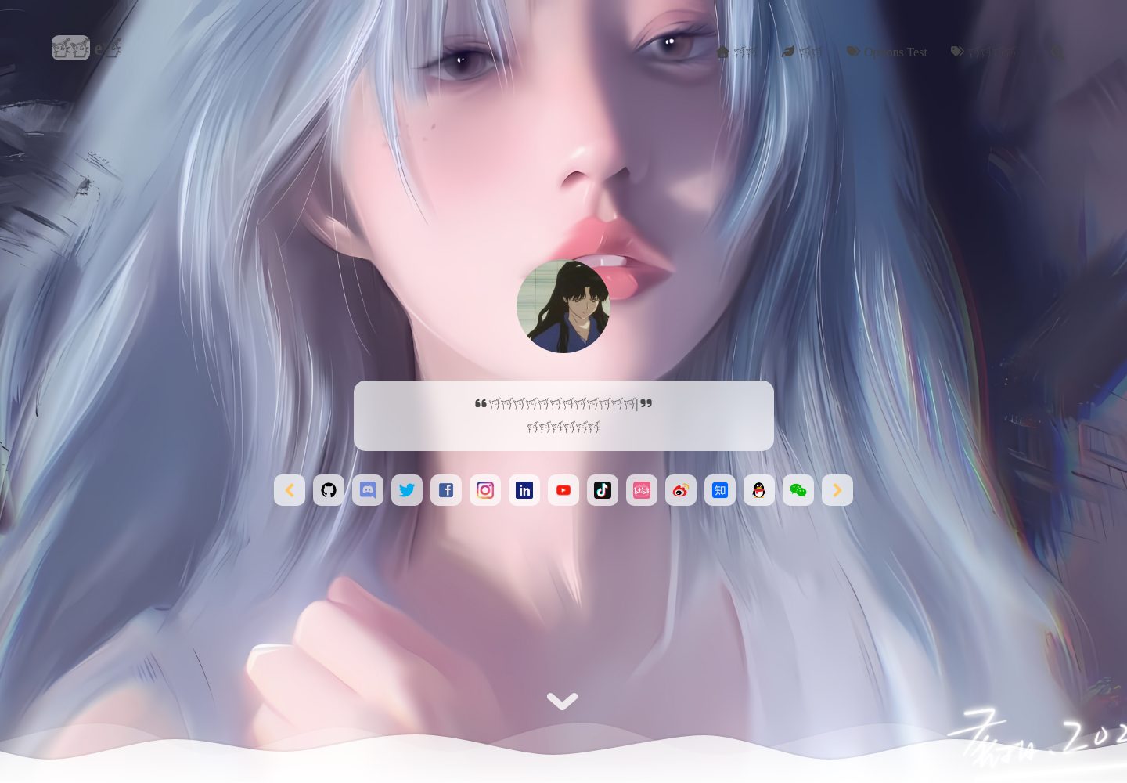Click the quoted signature text box
Viewport: 1127px width, 783px height.
point(563,416)
